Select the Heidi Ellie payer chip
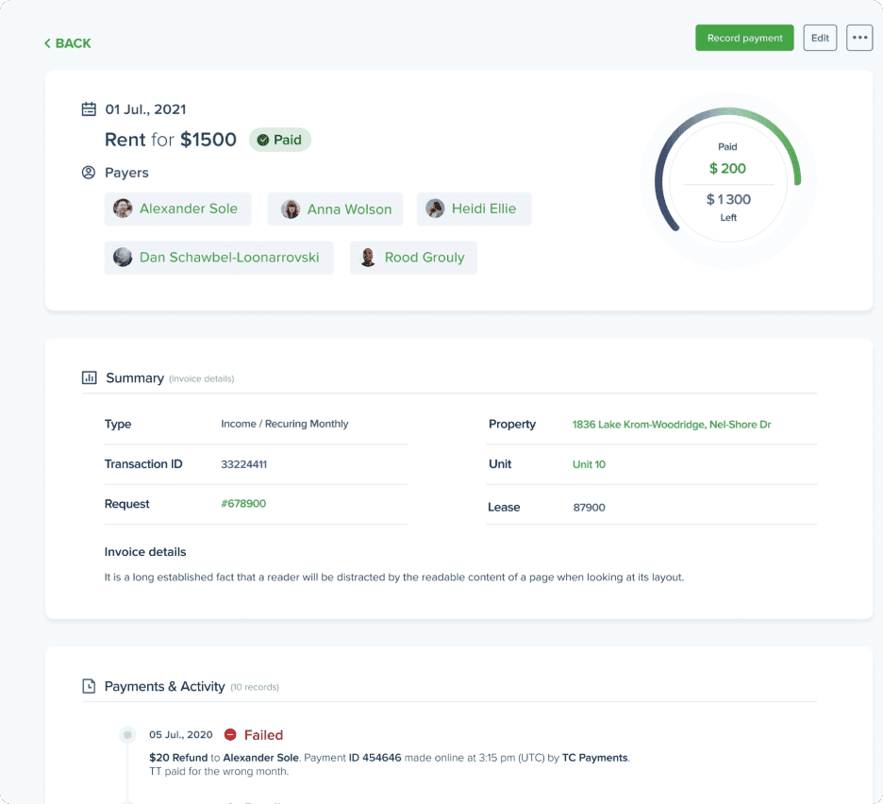The height and width of the screenshot is (804, 883). coord(474,209)
